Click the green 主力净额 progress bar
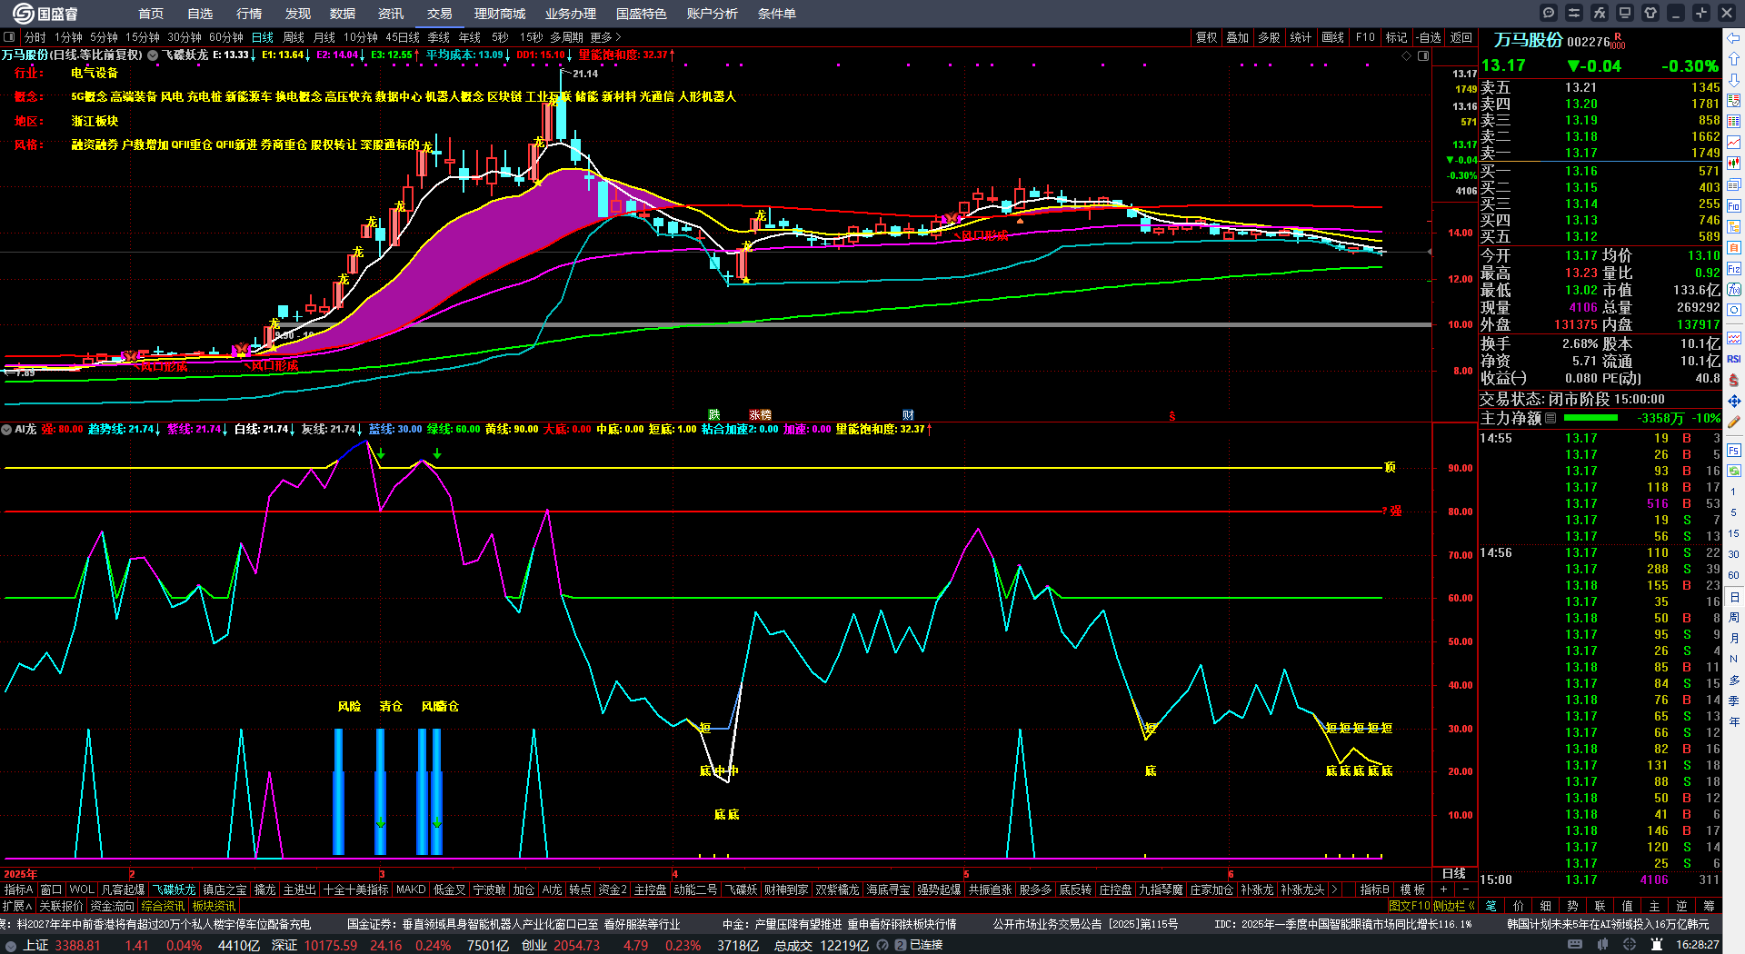The height and width of the screenshot is (954, 1745). pos(1590,418)
